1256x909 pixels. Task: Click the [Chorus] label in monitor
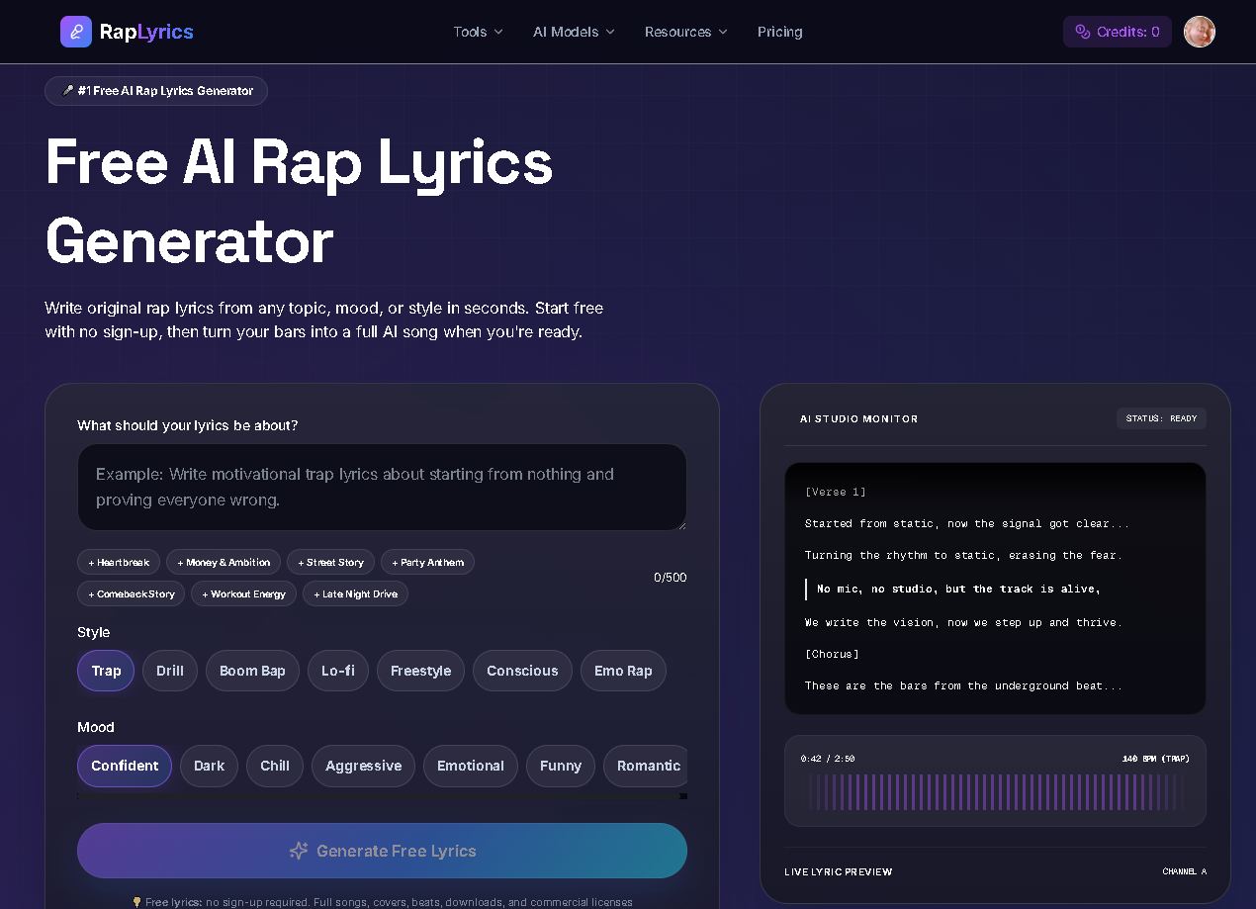pyautogui.click(x=832, y=654)
